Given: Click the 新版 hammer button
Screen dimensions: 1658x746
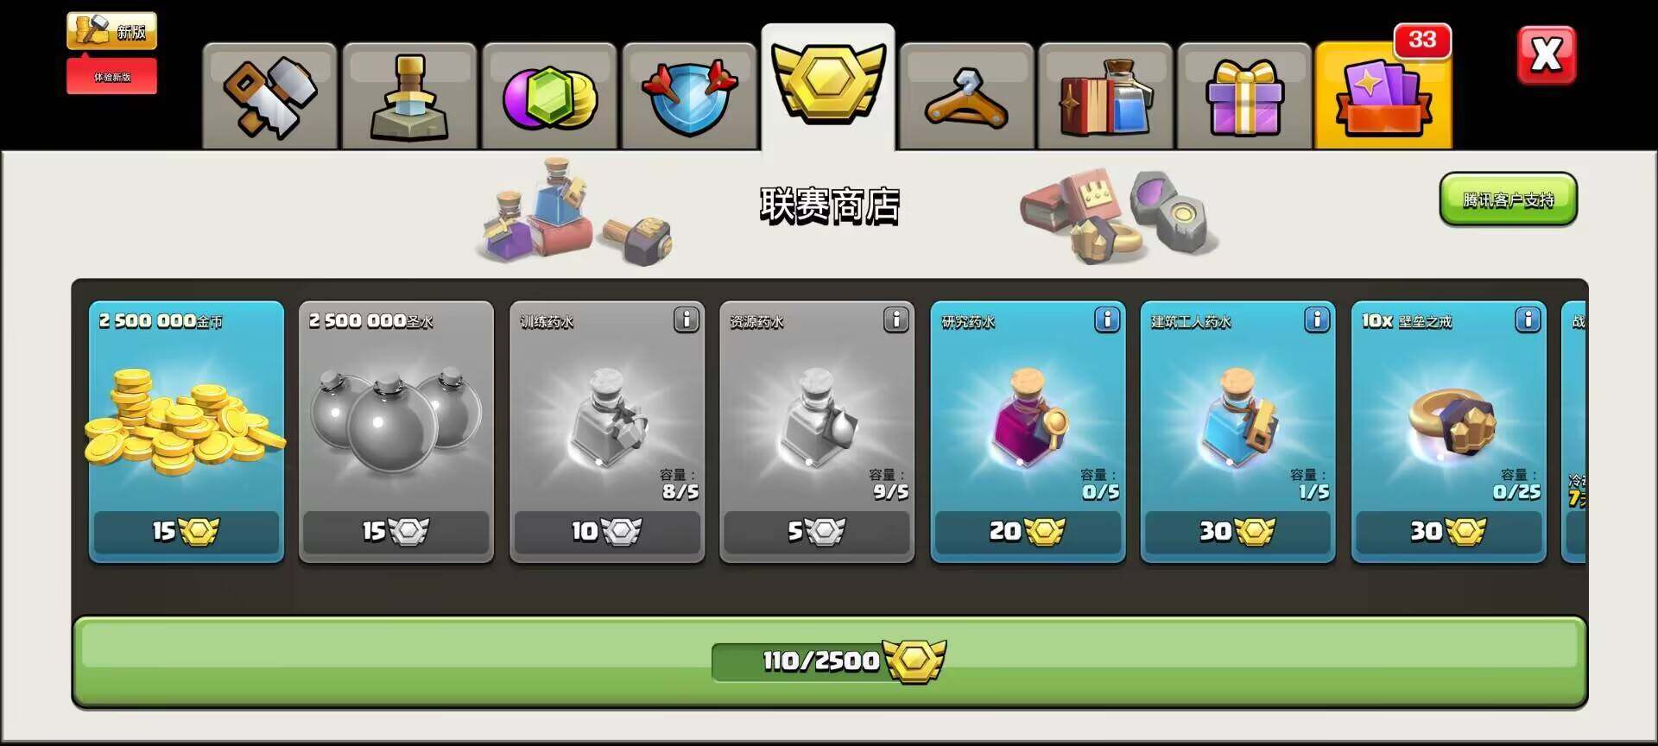Looking at the screenshot, I should 111,31.
